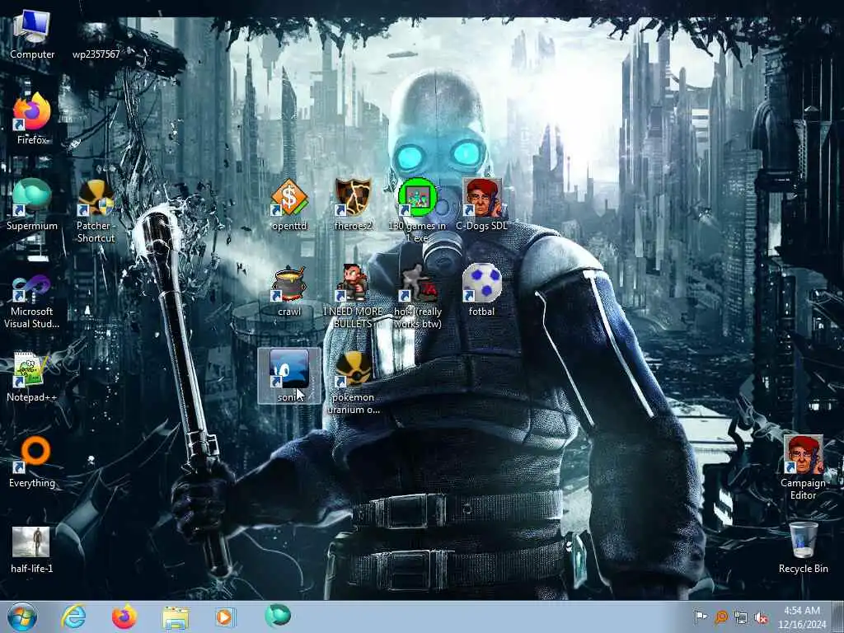844x633 pixels.
Task: Launch the fotbal game shortcut
Action: point(481,291)
